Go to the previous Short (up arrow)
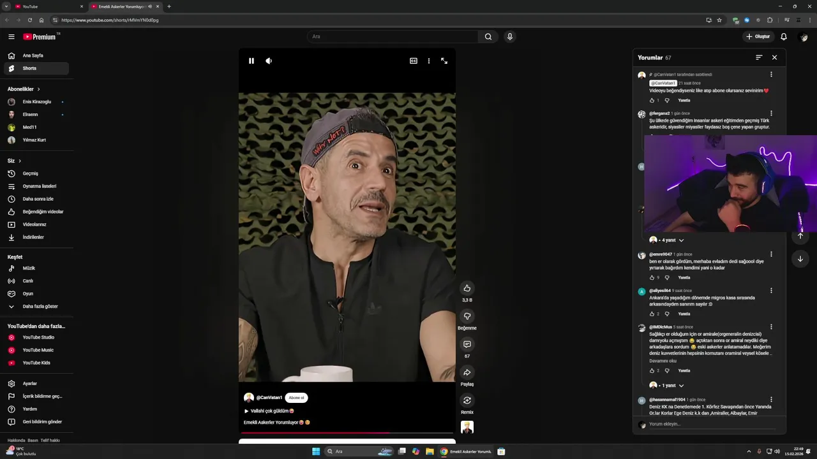Image resolution: width=817 pixels, height=459 pixels. coord(800,236)
